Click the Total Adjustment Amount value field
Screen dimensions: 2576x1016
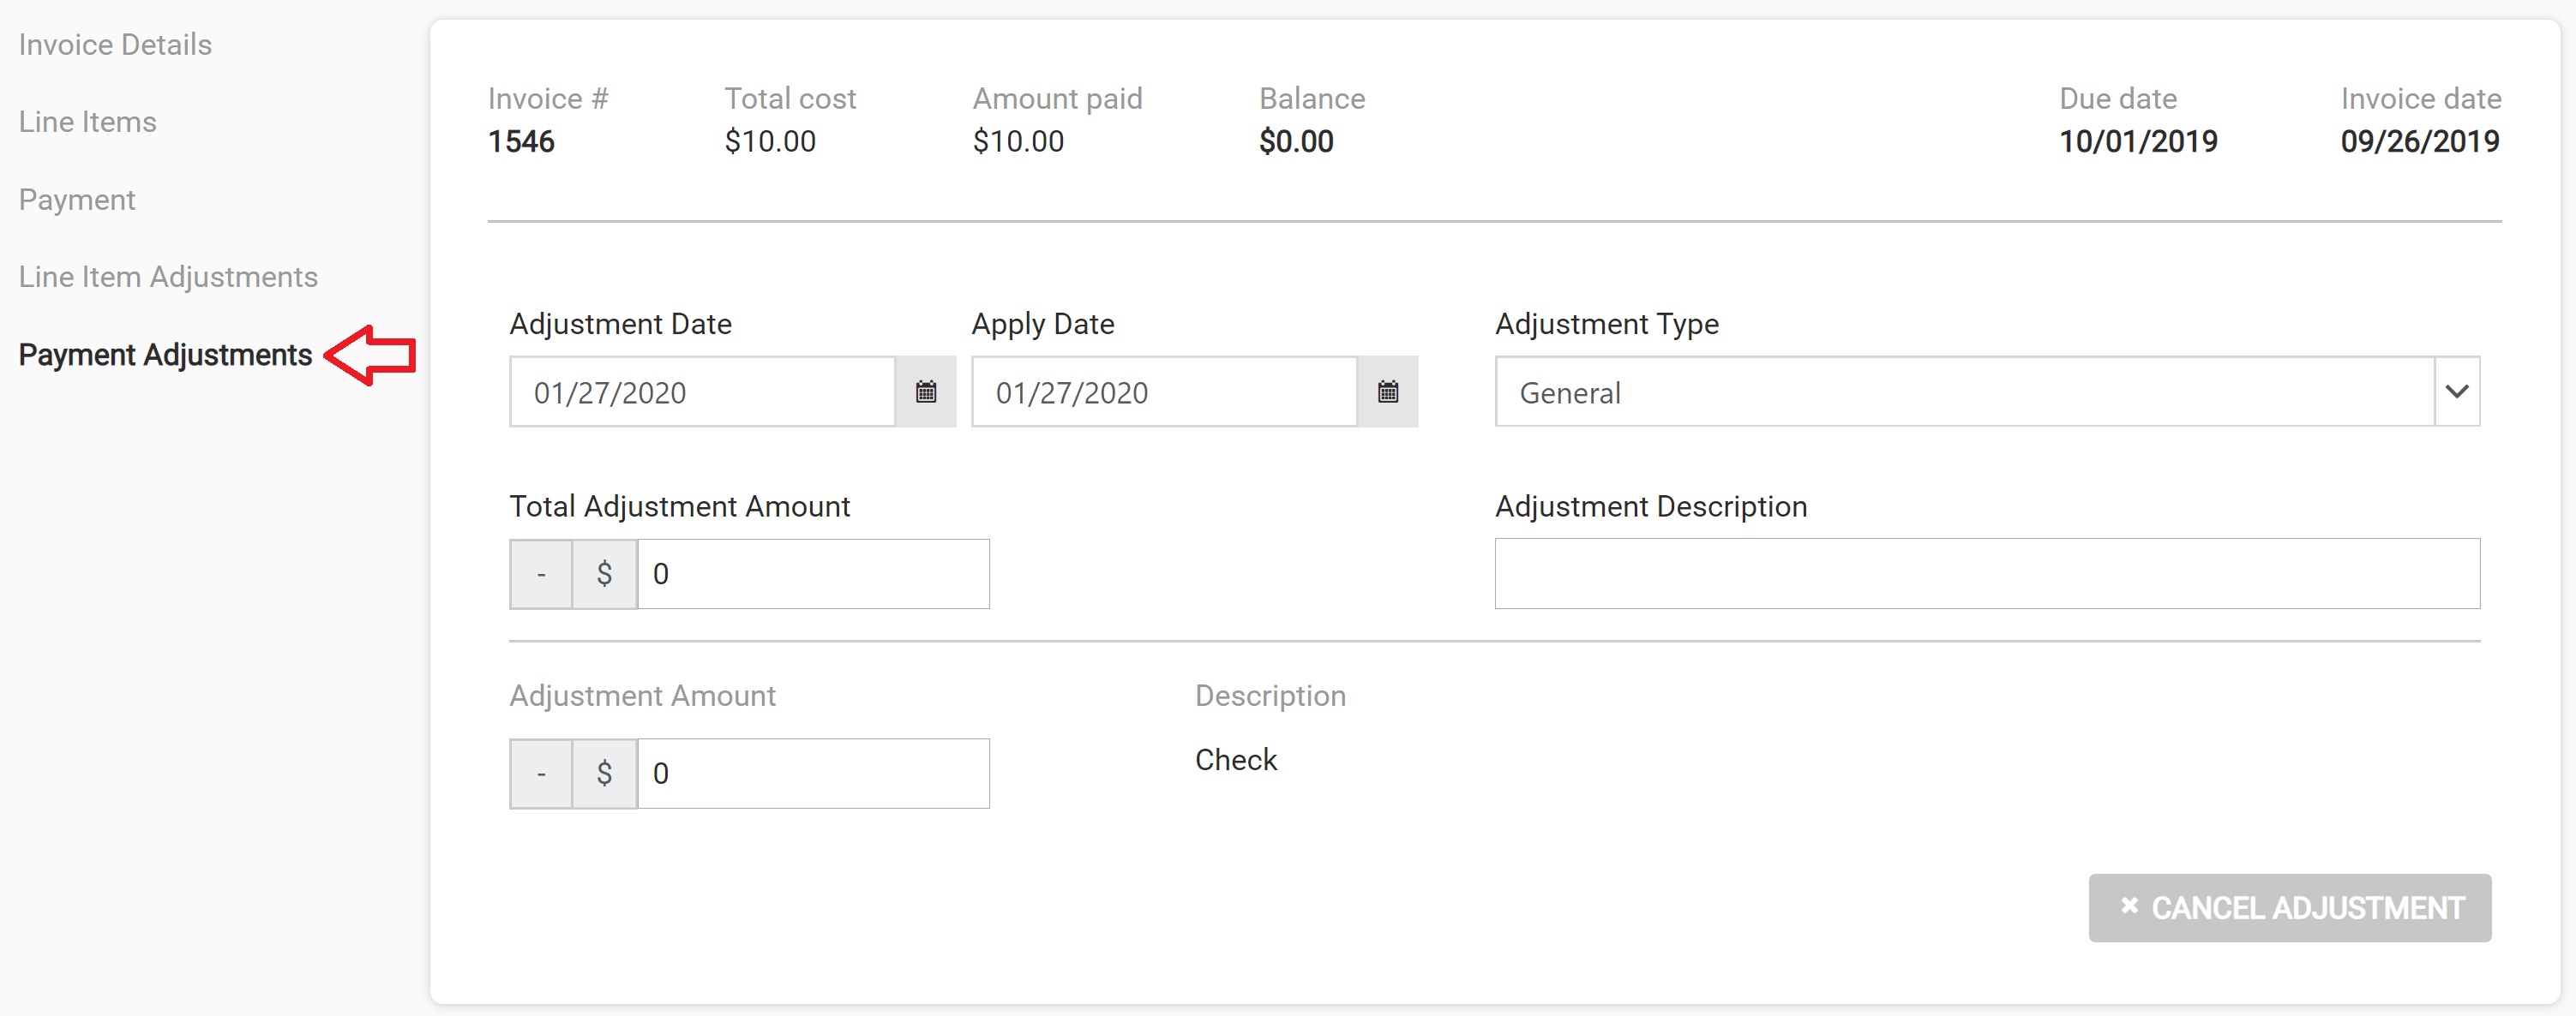click(812, 573)
